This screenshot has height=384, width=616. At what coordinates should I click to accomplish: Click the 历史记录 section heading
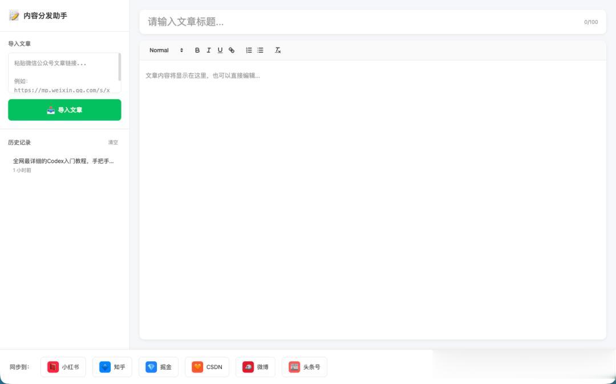click(19, 142)
